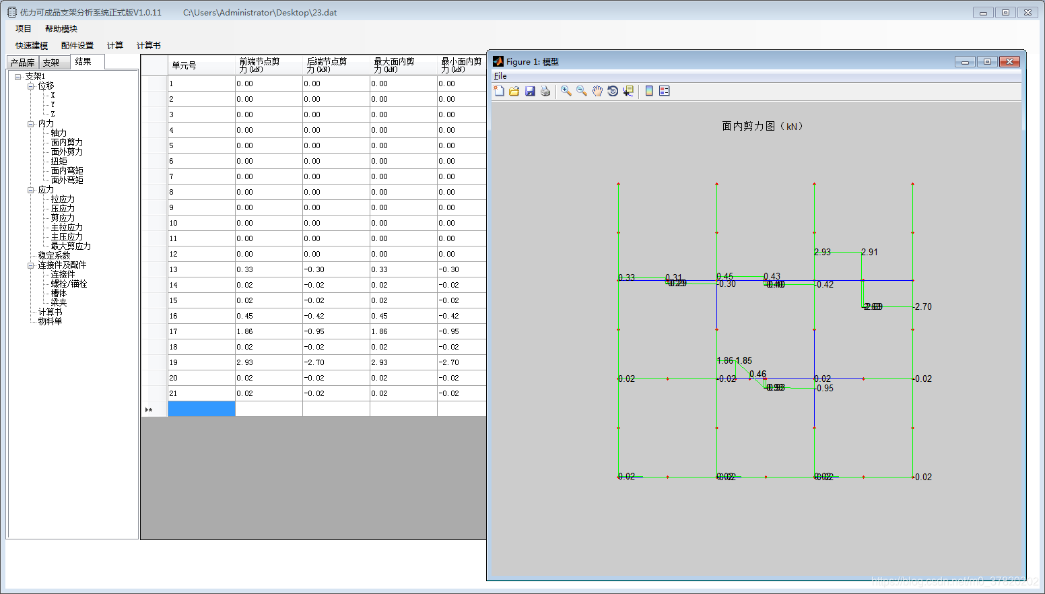Select 扭矩 in the results tree
Image resolution: width=1045 pixels, height=594 pixels.
59,162
